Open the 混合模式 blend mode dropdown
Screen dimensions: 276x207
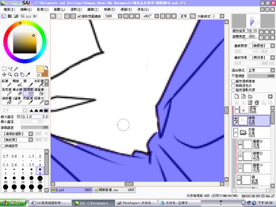[x=273, y=70]
